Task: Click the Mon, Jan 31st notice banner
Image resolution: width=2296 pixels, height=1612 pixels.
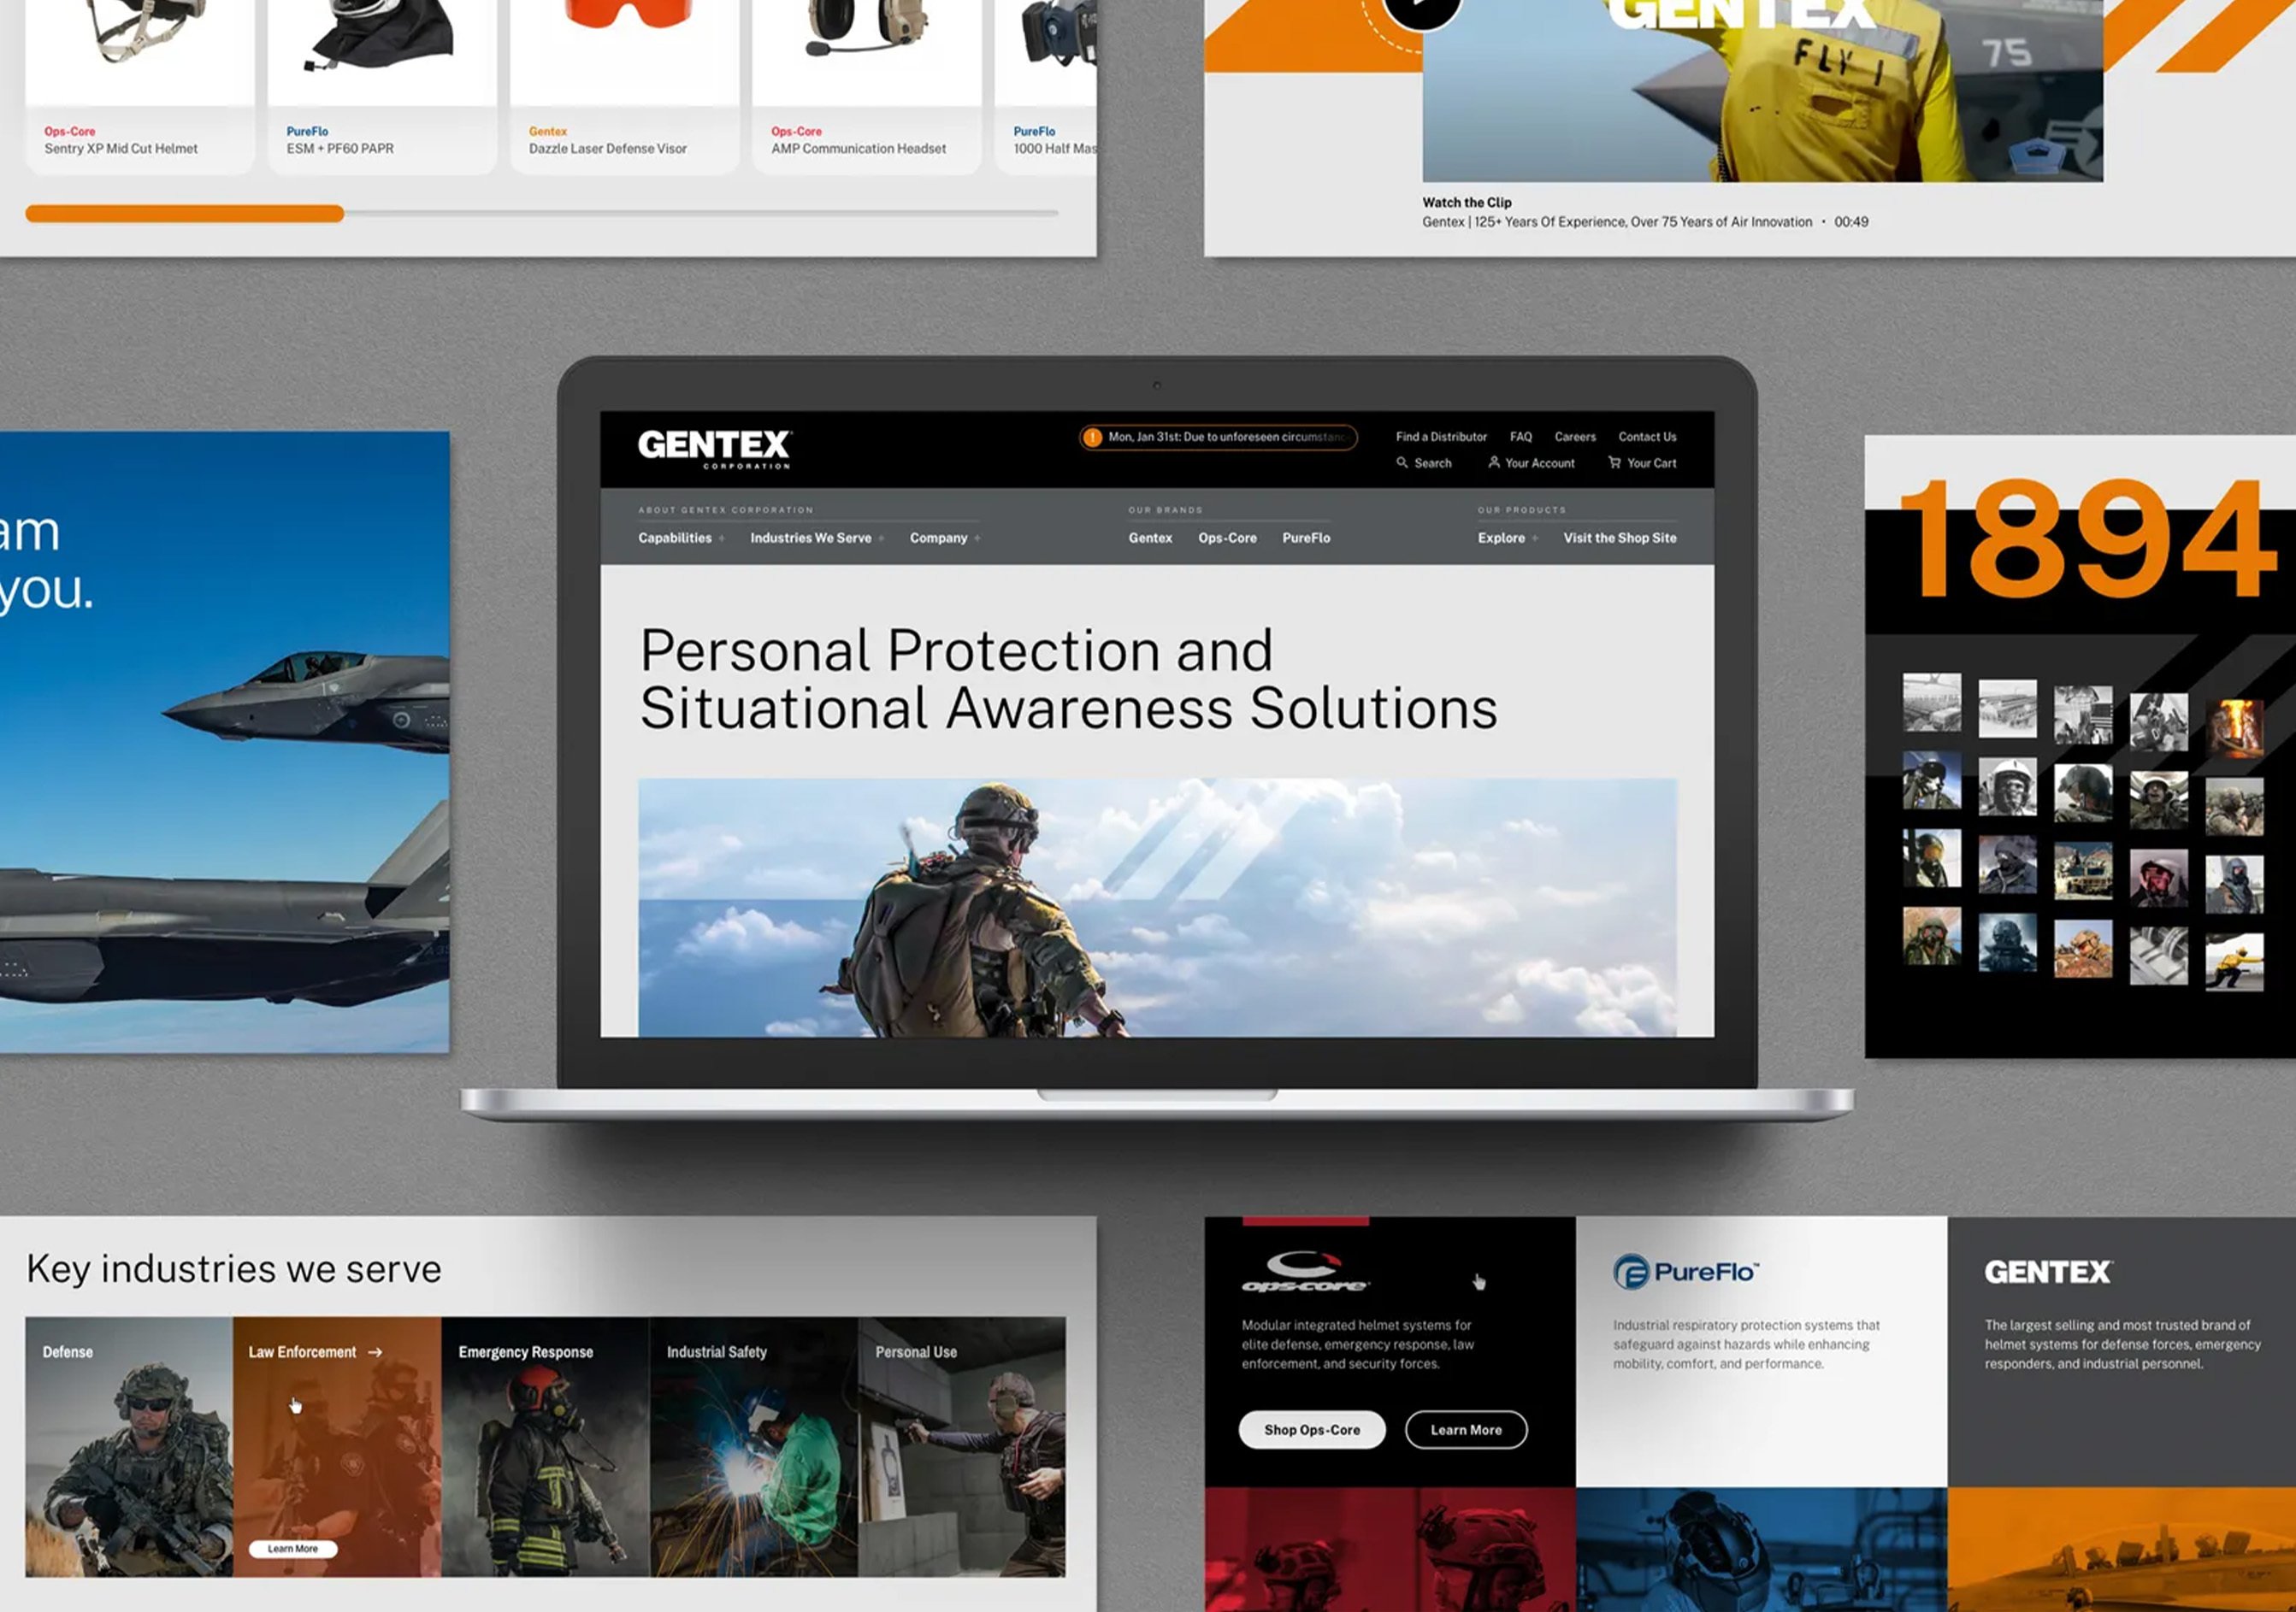Action: tap(1217, 437)
